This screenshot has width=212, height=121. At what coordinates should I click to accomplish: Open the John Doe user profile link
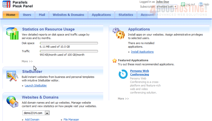163,2
